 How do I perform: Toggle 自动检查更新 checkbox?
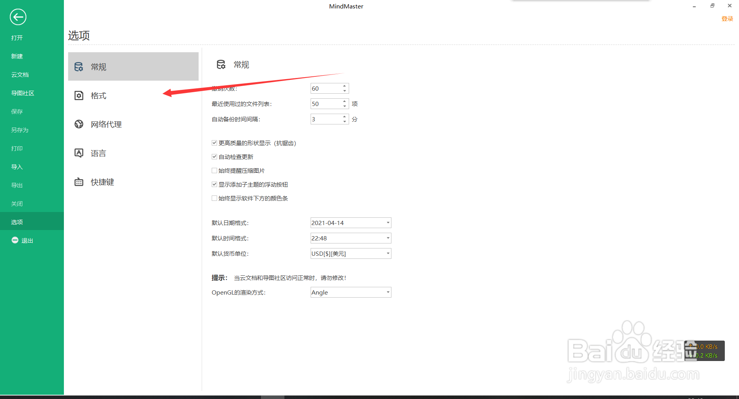tap(214, 157)
